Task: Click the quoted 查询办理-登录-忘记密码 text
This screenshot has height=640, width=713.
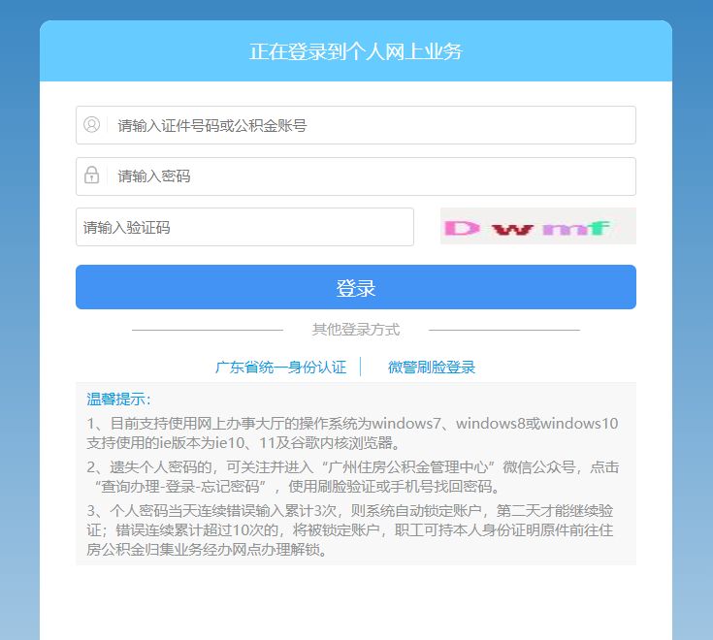Action: [179, 487]
